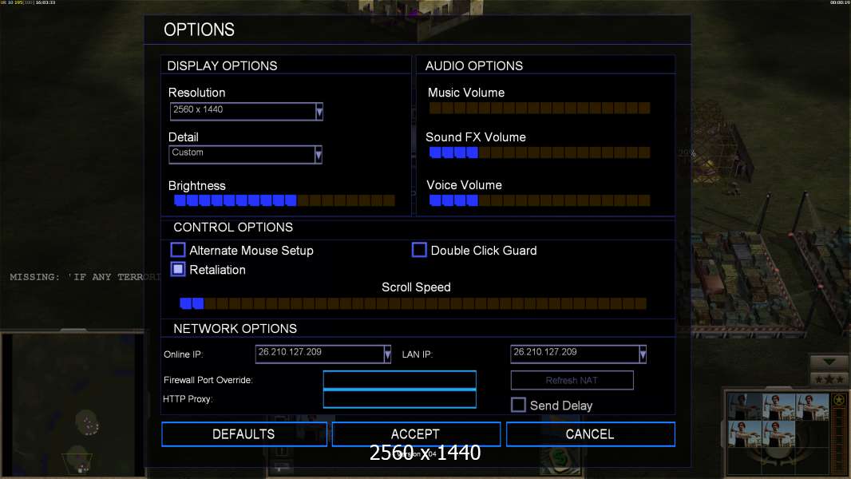Open the Resolution dropdown arrow
The height and width of the screenshot is (479, 851).
pos(319,112)
